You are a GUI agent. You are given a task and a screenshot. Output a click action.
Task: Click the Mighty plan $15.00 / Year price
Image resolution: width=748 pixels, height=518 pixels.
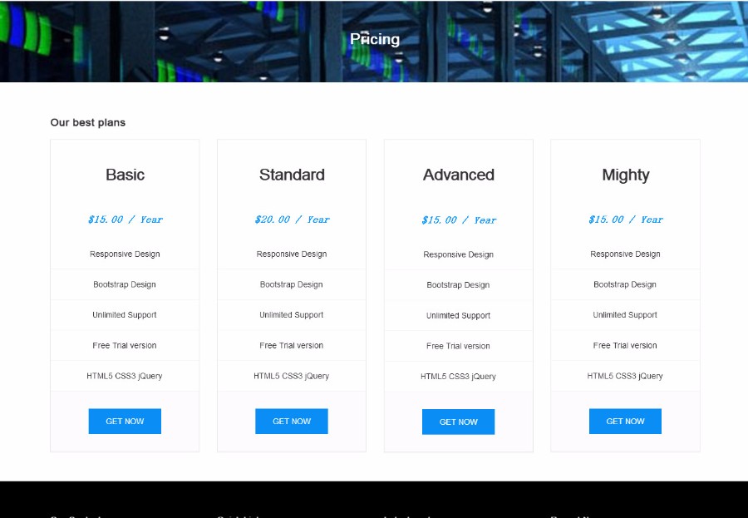coord(625,220)
